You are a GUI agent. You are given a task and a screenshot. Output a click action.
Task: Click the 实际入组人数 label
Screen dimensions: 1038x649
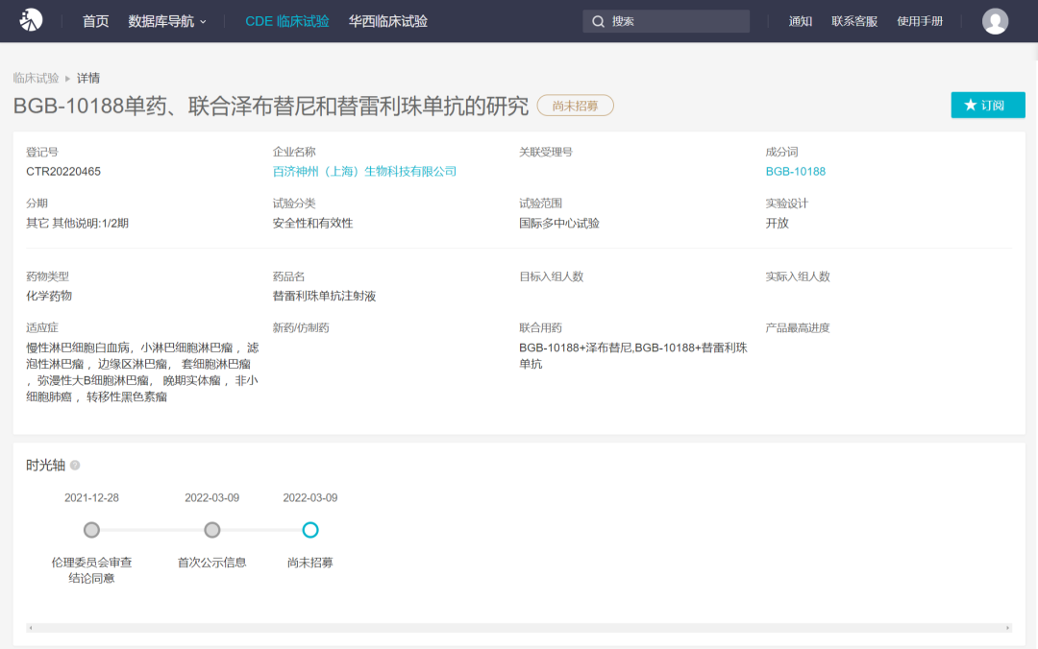[x=798, y=276]
